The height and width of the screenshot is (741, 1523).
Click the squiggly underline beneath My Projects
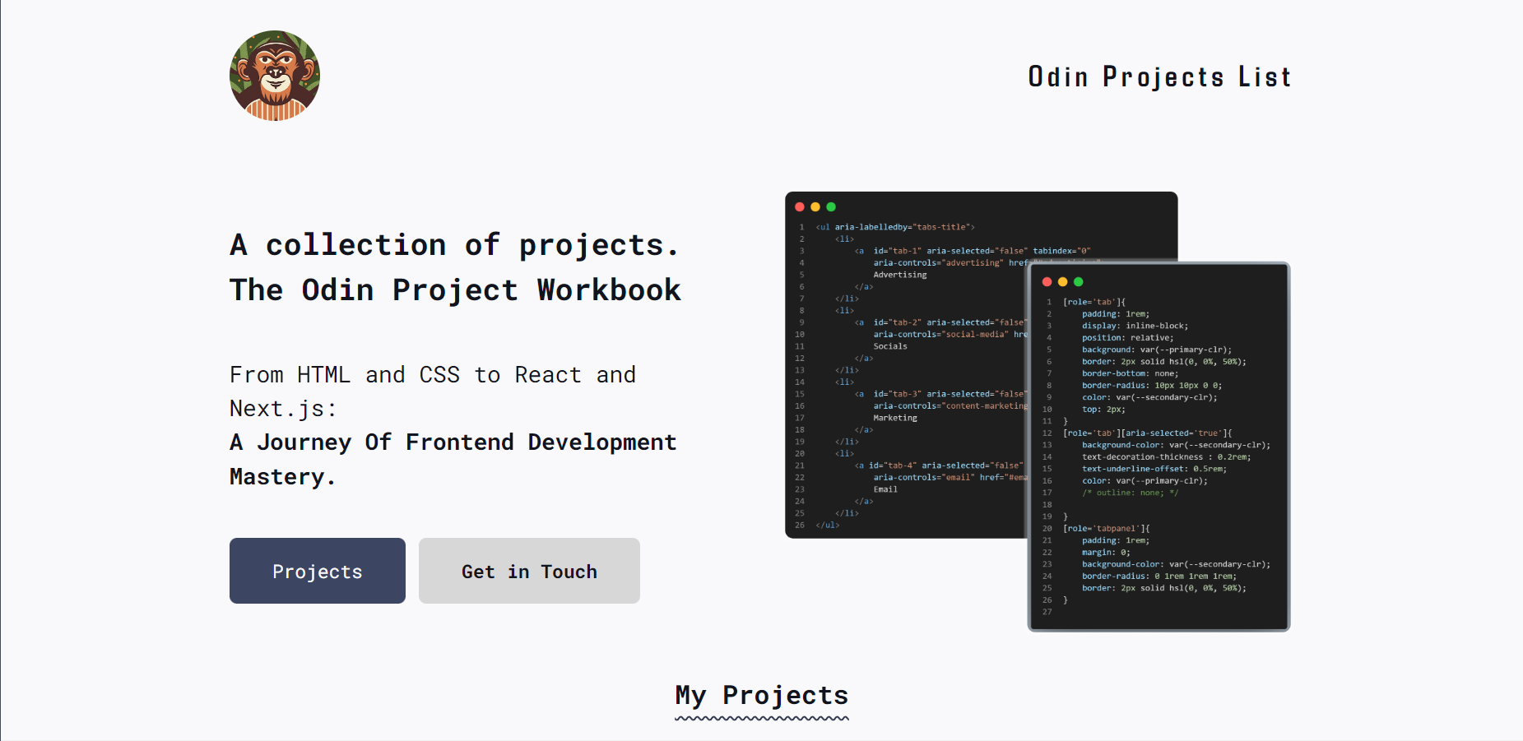pyautogui.click(x=761, y=717)
